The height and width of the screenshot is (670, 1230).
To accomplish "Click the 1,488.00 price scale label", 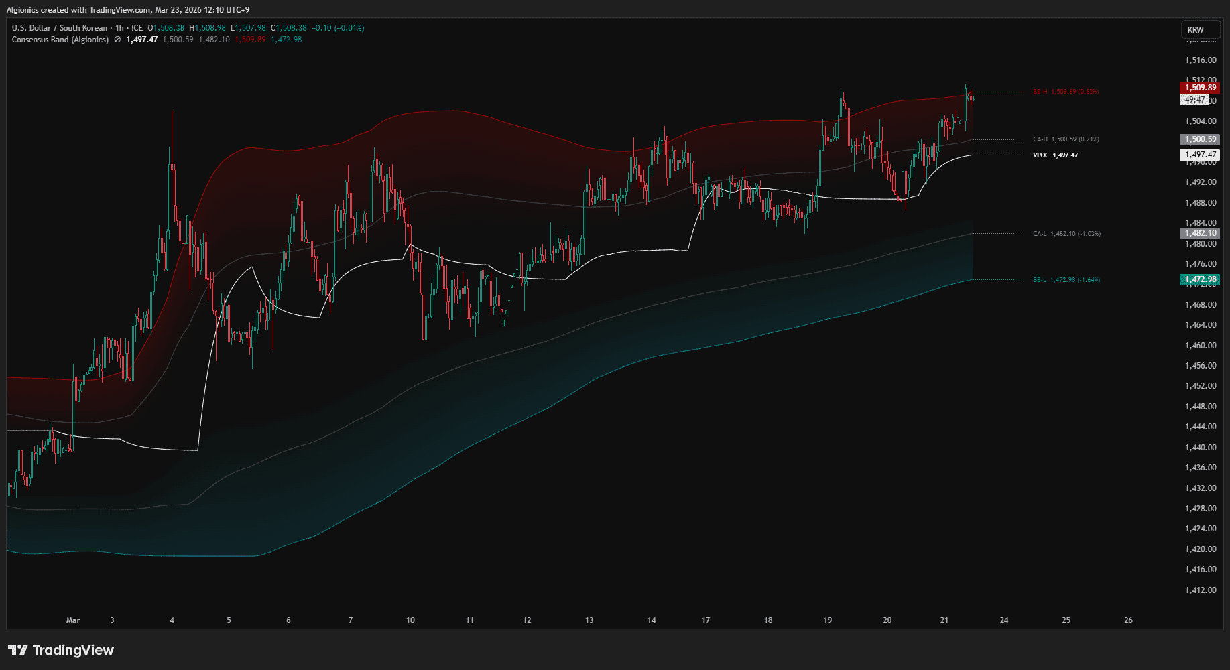I will (x=1201, y=203).
